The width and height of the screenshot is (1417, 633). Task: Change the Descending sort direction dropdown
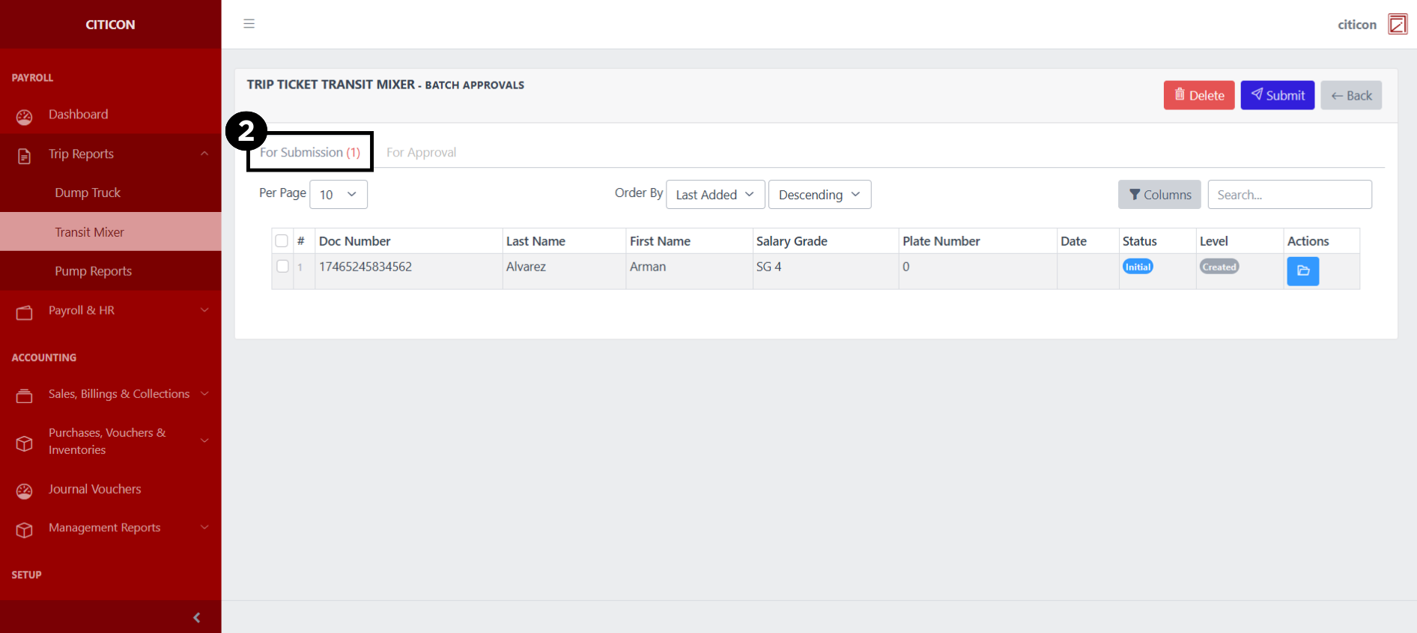[819, 195]
